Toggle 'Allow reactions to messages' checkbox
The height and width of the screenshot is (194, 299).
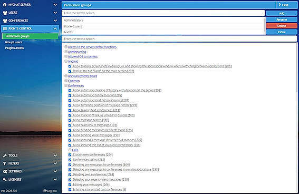tap(70, 125)
